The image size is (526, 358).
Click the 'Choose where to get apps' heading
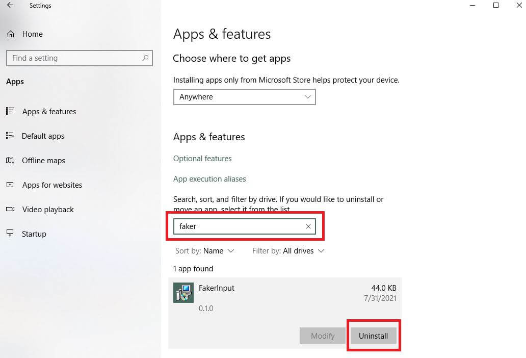[231, 58]
